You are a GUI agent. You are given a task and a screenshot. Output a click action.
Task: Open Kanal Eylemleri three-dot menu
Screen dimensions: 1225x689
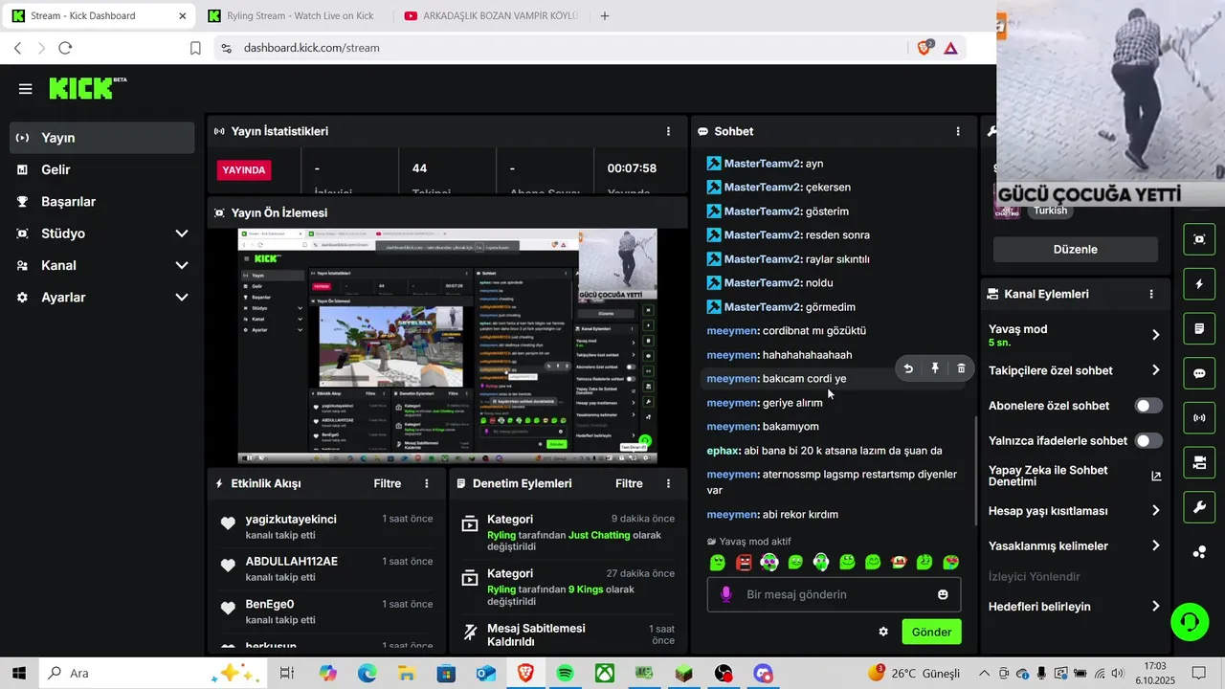[x=1151, y=294]
